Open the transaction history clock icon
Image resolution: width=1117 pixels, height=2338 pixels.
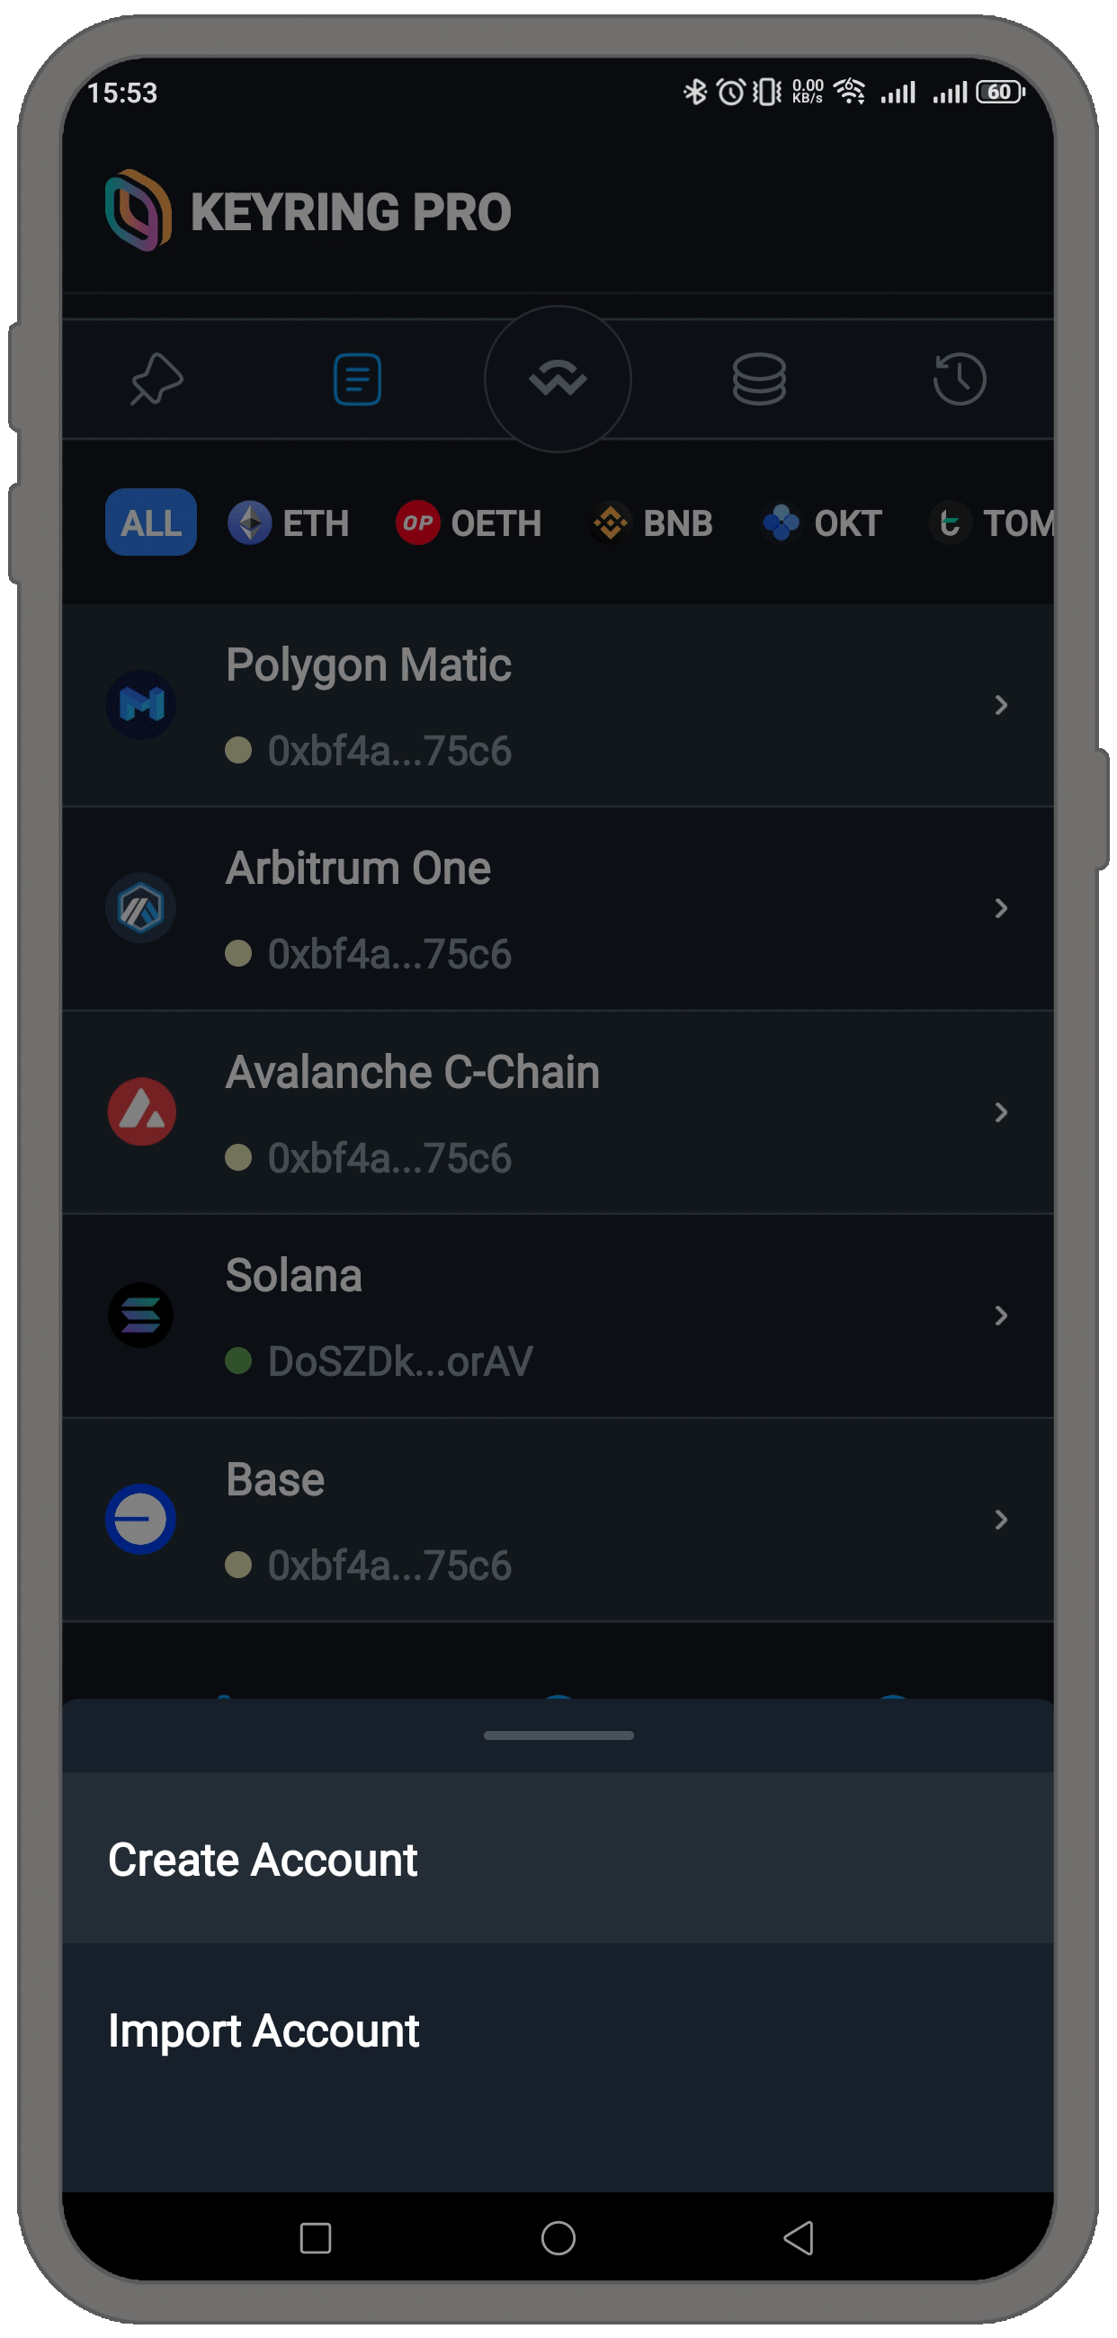(x=959, y=379)
